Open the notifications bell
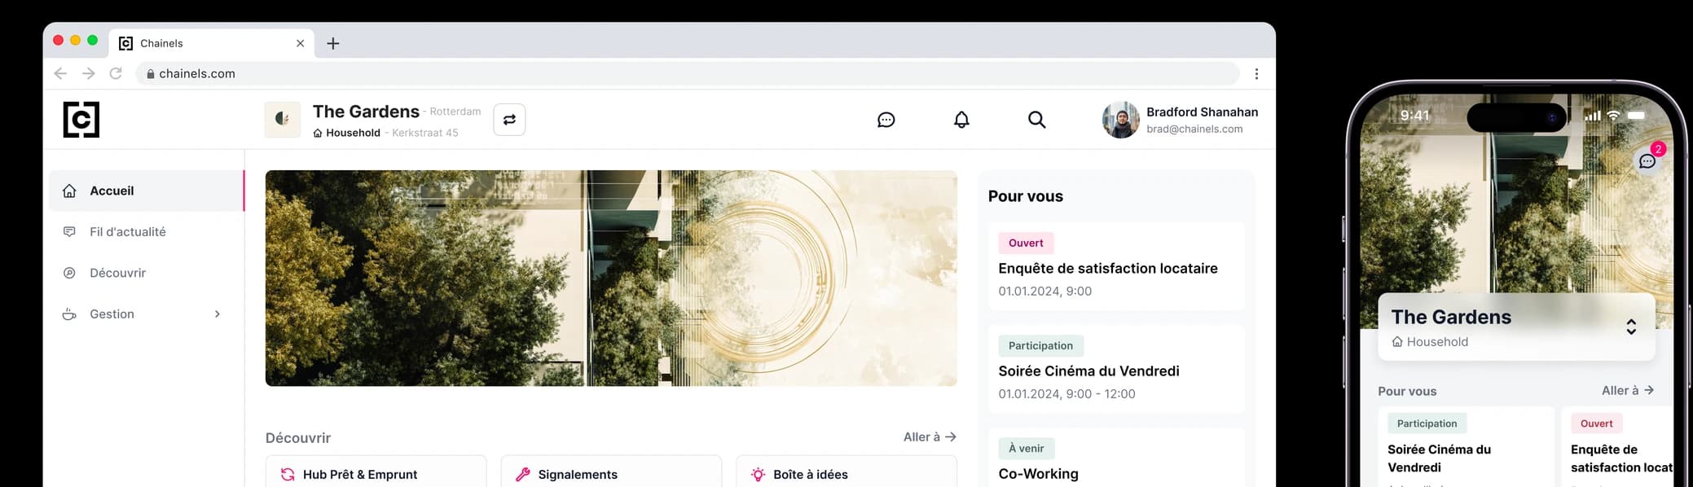 click(x=961, y=120)
